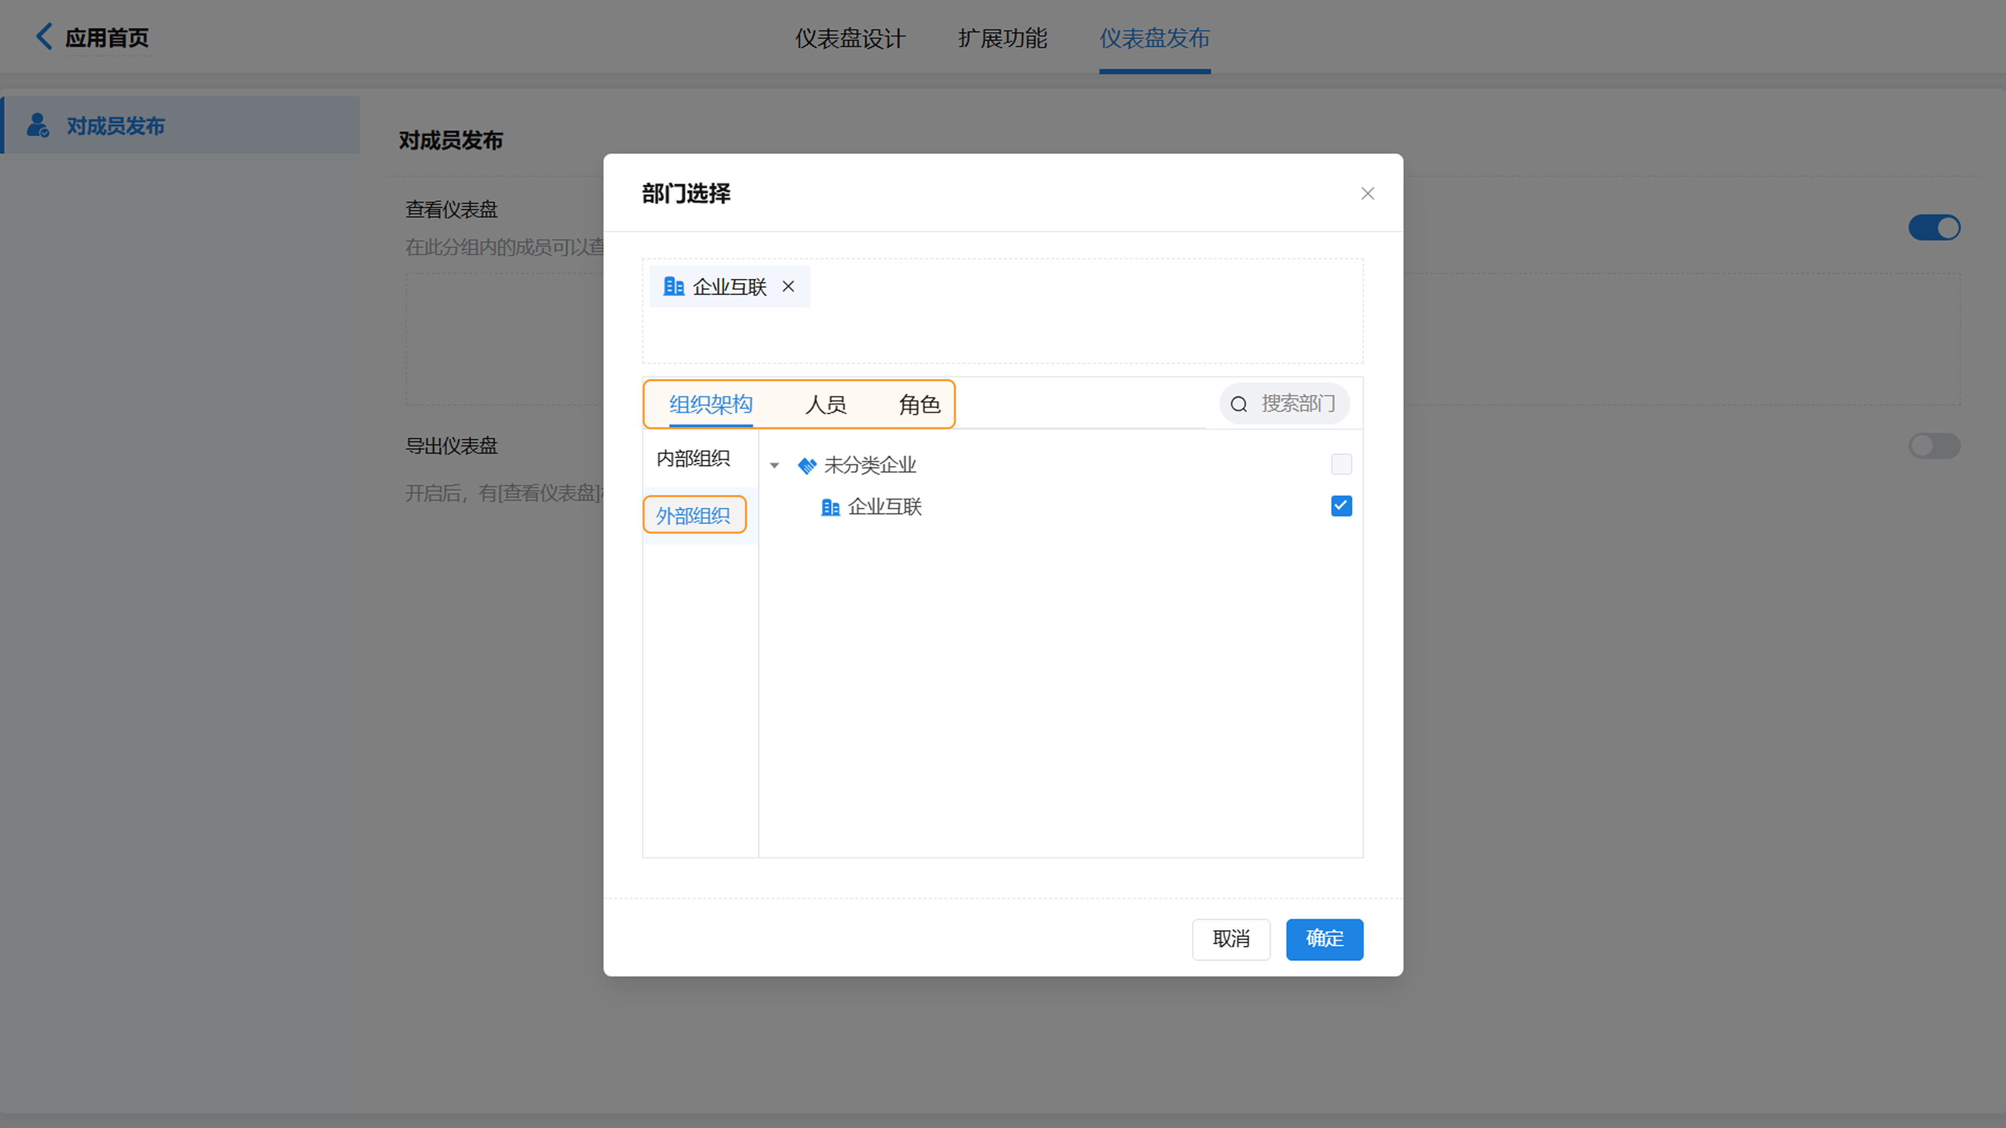
Task: Close the 部门选择 dialog with X
Action: coord(1368,193)
